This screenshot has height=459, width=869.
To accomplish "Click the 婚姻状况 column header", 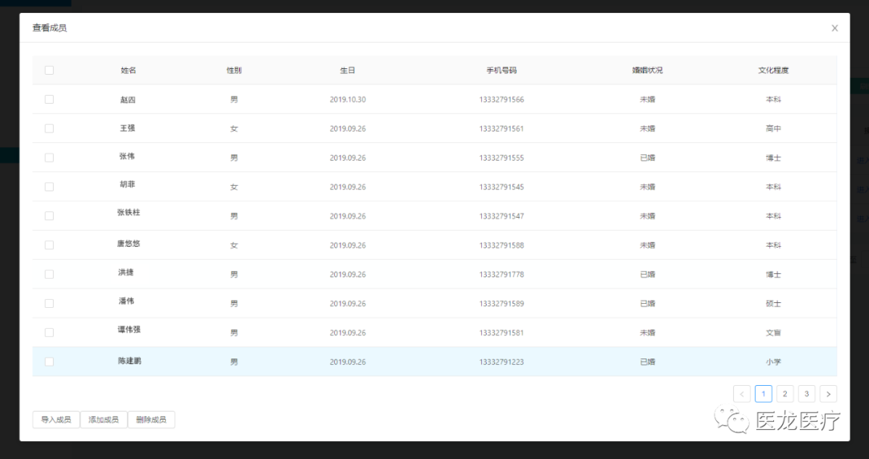I will 647,70.
